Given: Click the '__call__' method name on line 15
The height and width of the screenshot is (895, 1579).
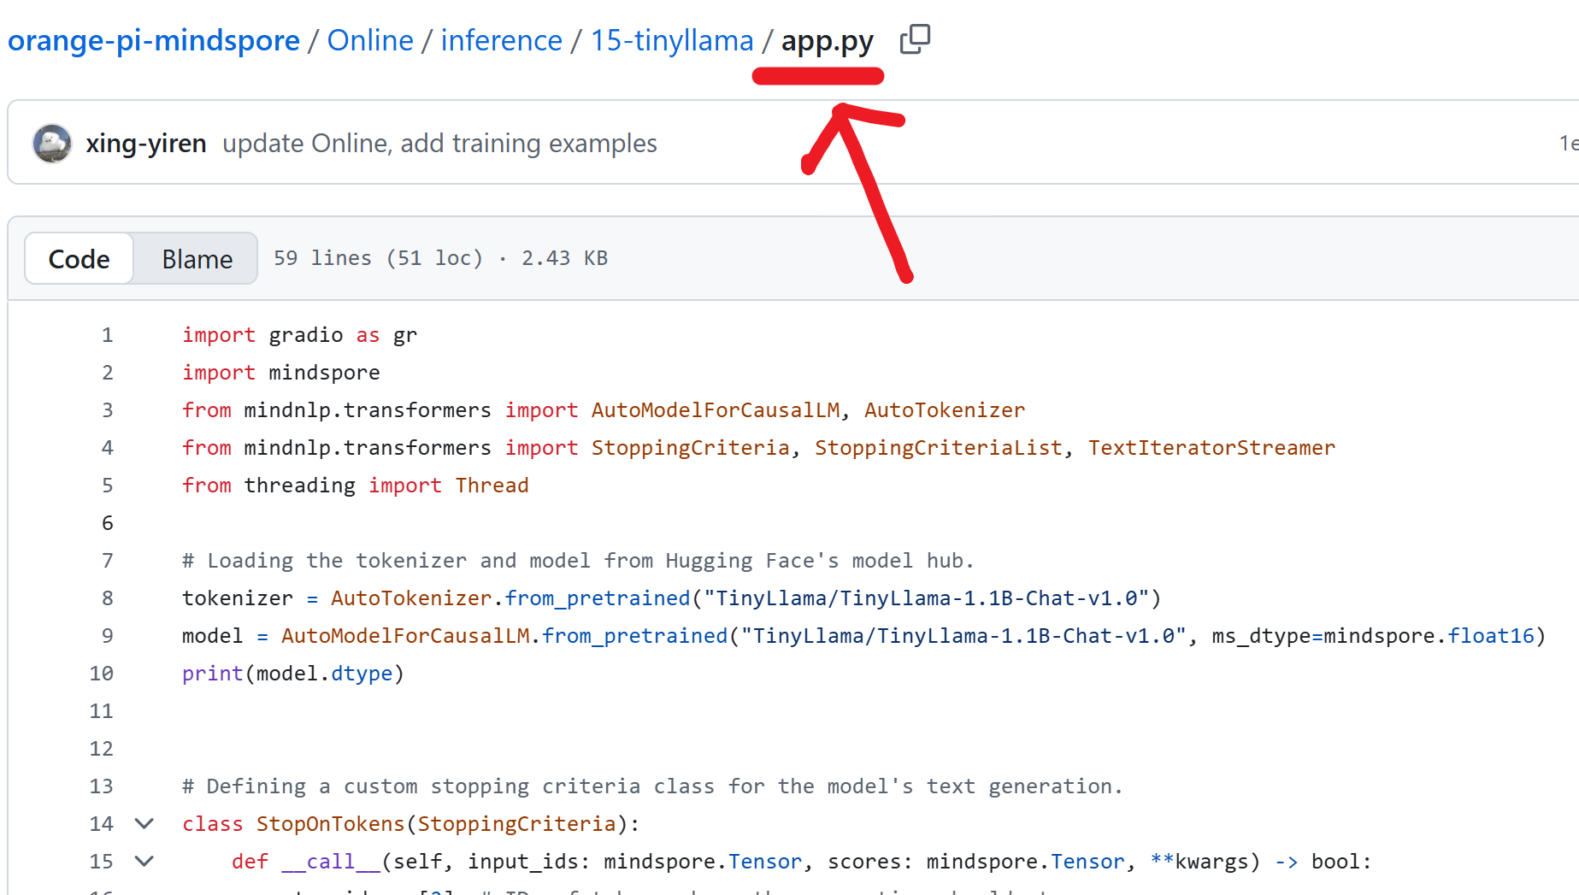Looking at the screenshot, I should [x=331, y=862].
